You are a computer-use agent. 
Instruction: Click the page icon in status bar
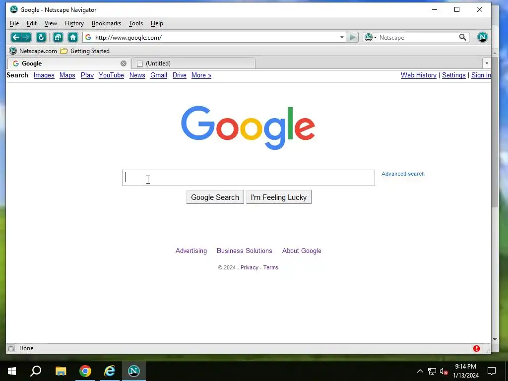pyautogui.click(x=11, y=348)
